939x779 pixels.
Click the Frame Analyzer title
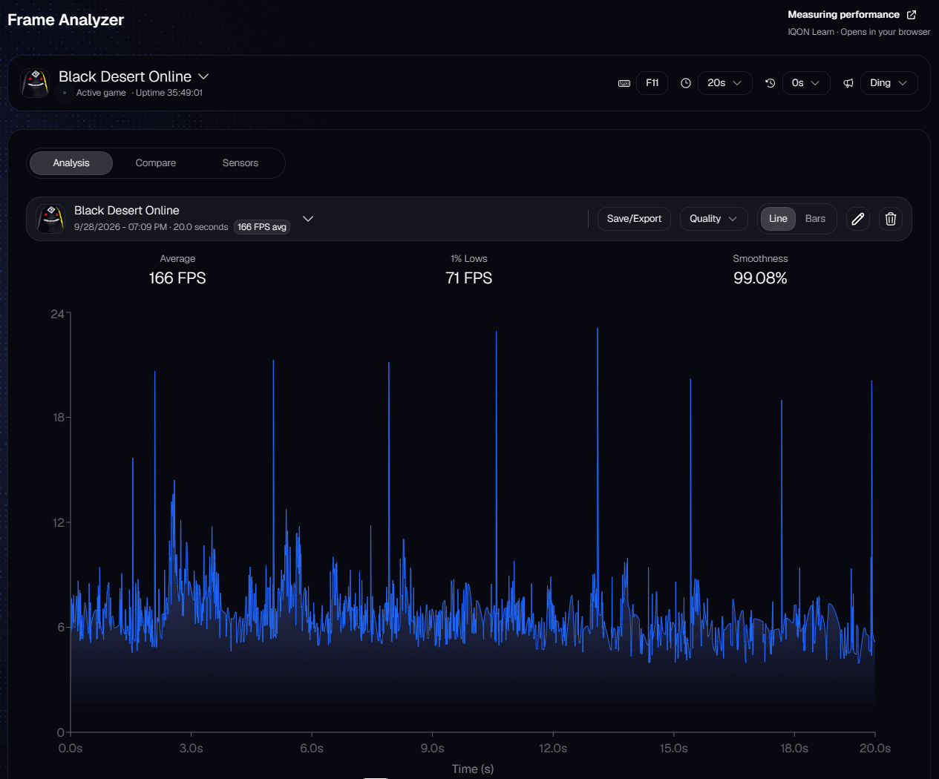(66, 20)
